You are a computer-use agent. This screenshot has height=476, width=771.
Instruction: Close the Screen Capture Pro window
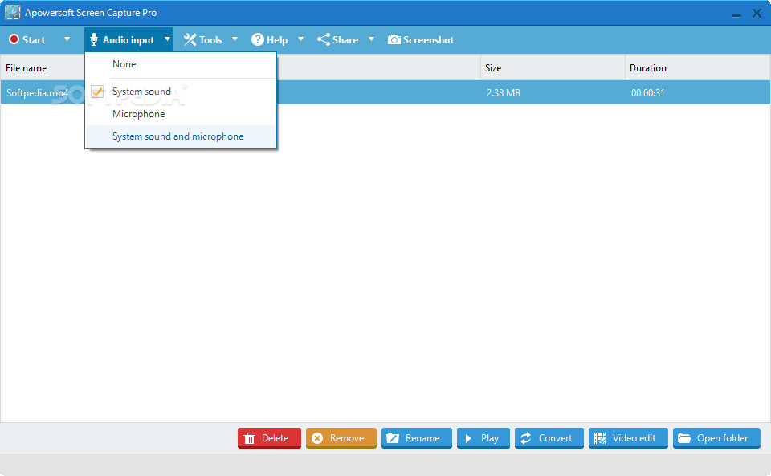pyautogui.click(x=757, y=14)
